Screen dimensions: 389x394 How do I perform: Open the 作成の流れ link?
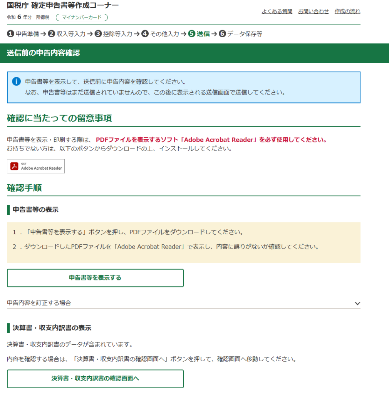(347, 12)
